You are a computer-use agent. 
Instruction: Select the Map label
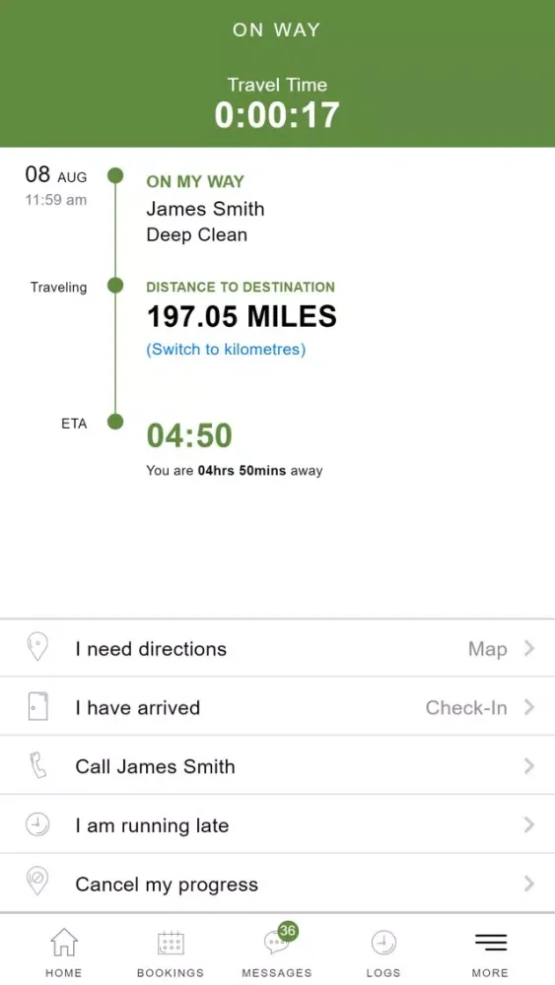tap(488, 649)
